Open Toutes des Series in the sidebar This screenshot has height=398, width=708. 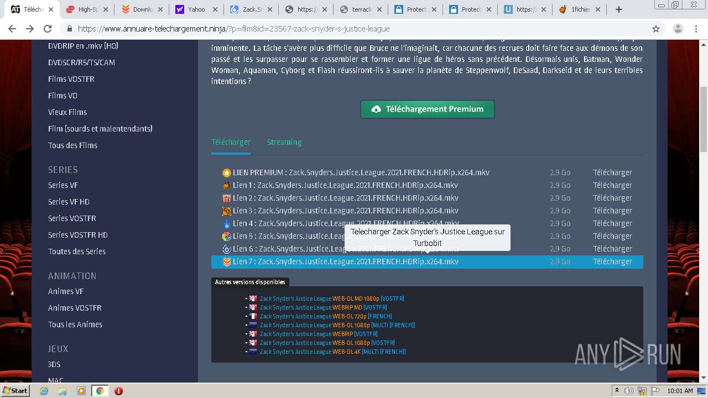click(77, 252)
